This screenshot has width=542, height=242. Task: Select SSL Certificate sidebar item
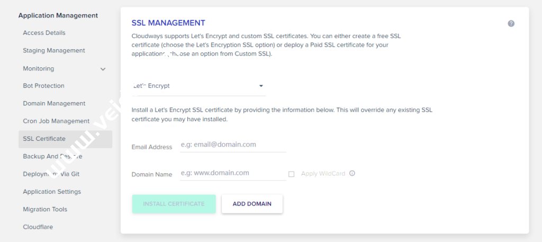point(44,139)
